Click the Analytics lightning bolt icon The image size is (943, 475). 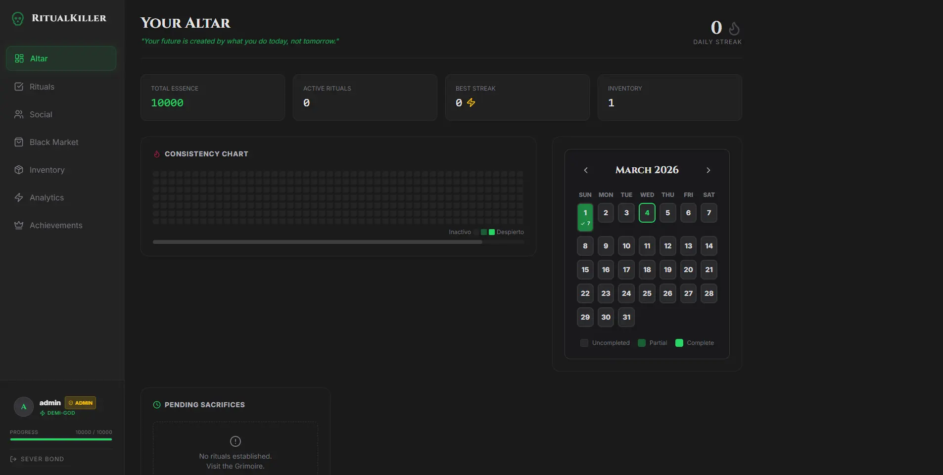pyautogui.click(x=19, y=197)
